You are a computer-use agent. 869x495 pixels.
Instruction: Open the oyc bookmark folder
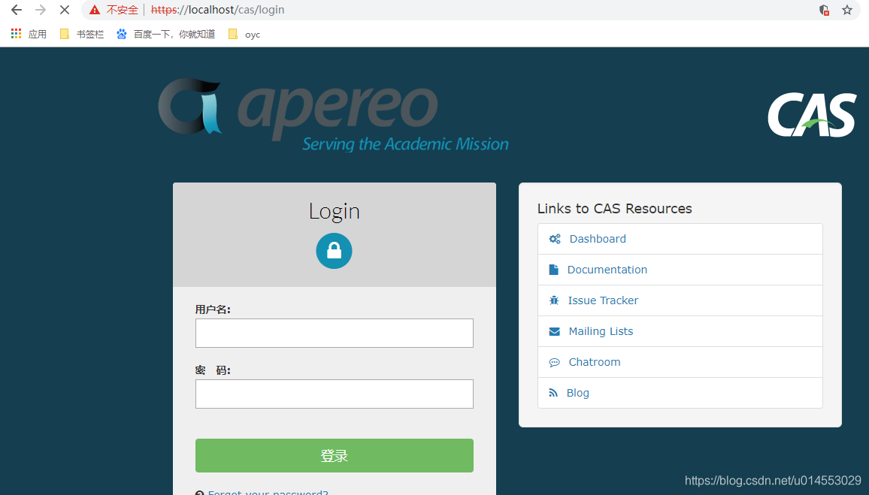click(244, 35)
